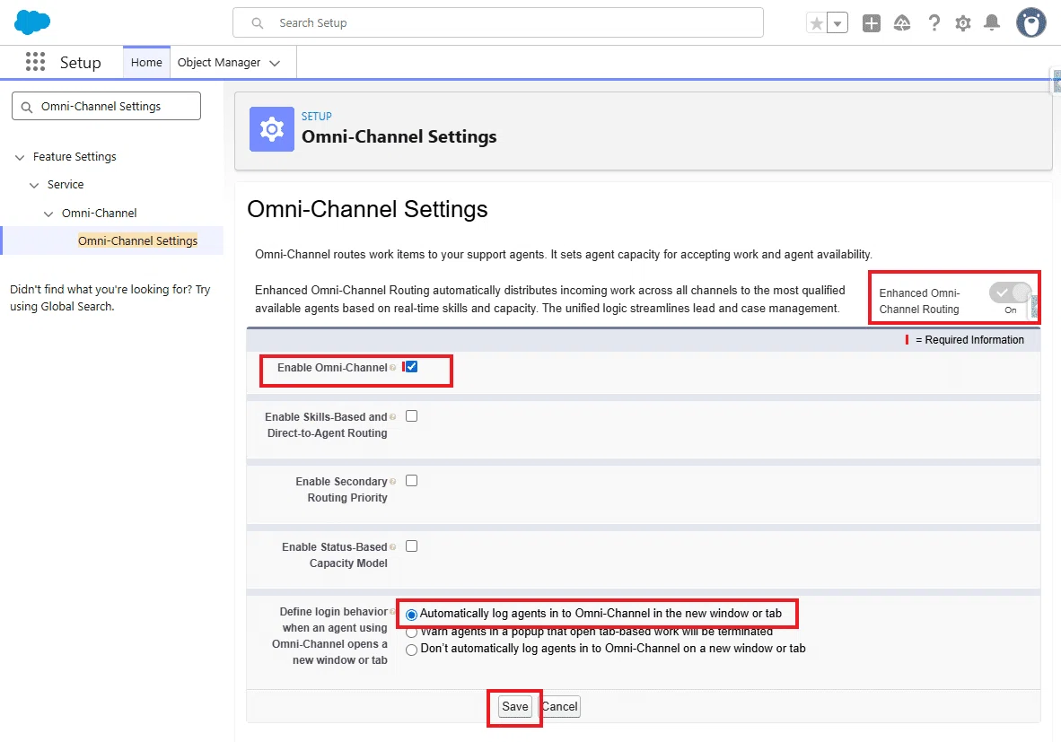Click the Service label in sidebar

pyautogui.click(x=66, y=185)
